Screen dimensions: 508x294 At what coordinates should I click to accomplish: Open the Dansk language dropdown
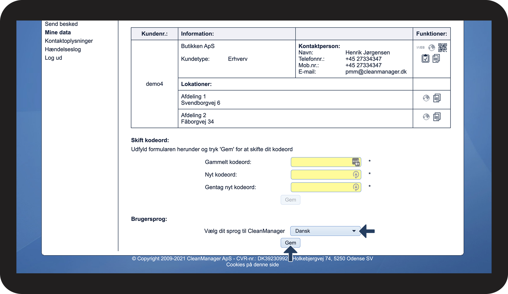coord(325,231)
